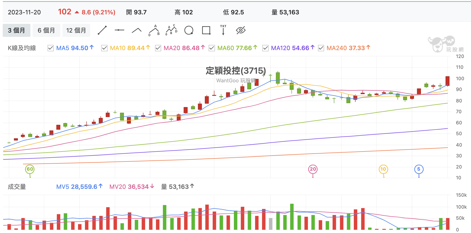Click the date 2023-11-20 in header
The image size is (471, 233).
24,12
